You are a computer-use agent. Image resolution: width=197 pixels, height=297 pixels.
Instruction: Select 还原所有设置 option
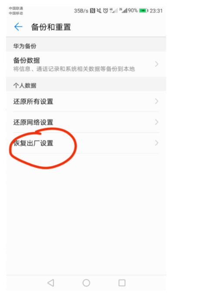tap(86, 101)
